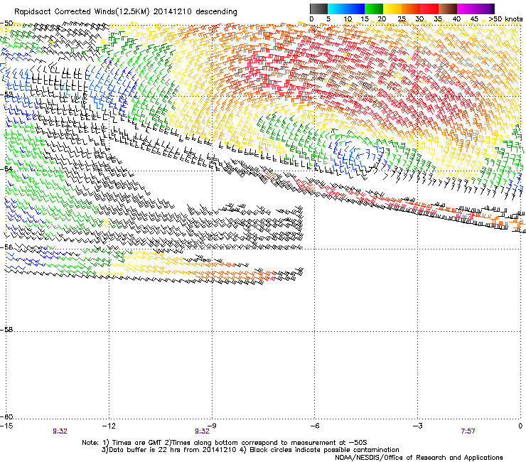Click the '-12' longitude axis label

click(x=108, y=426)
